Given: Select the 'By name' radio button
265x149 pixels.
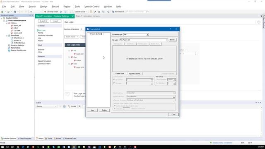Looking at the screenshot, I should tap(114, 83).
